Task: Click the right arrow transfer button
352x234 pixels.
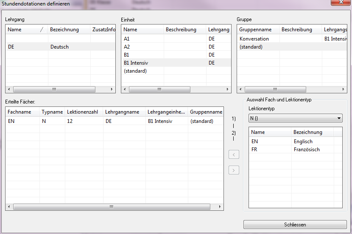Action: [234, 170]
